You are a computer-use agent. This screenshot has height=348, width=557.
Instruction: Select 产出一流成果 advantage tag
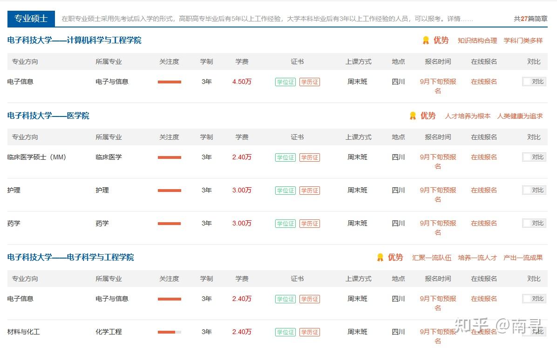coord(523,257)
